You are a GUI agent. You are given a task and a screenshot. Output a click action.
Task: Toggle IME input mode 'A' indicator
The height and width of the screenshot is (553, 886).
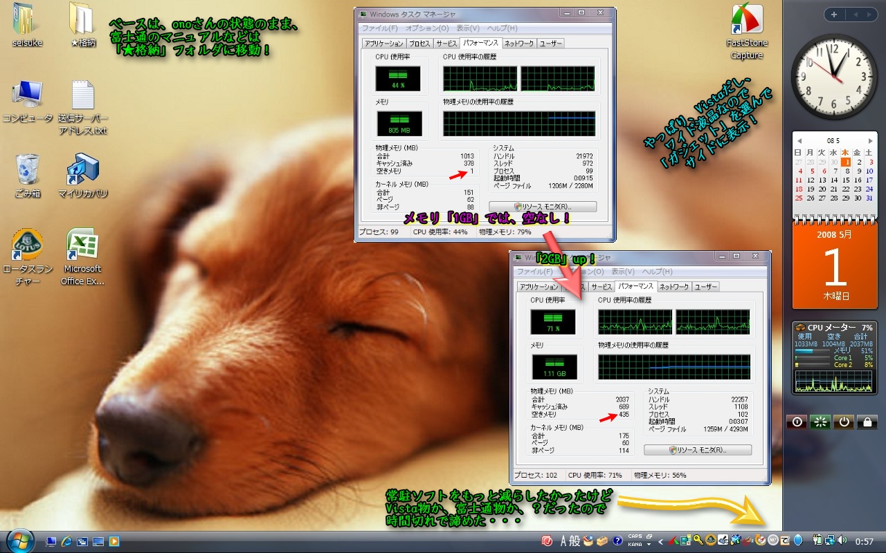point(563,541)
